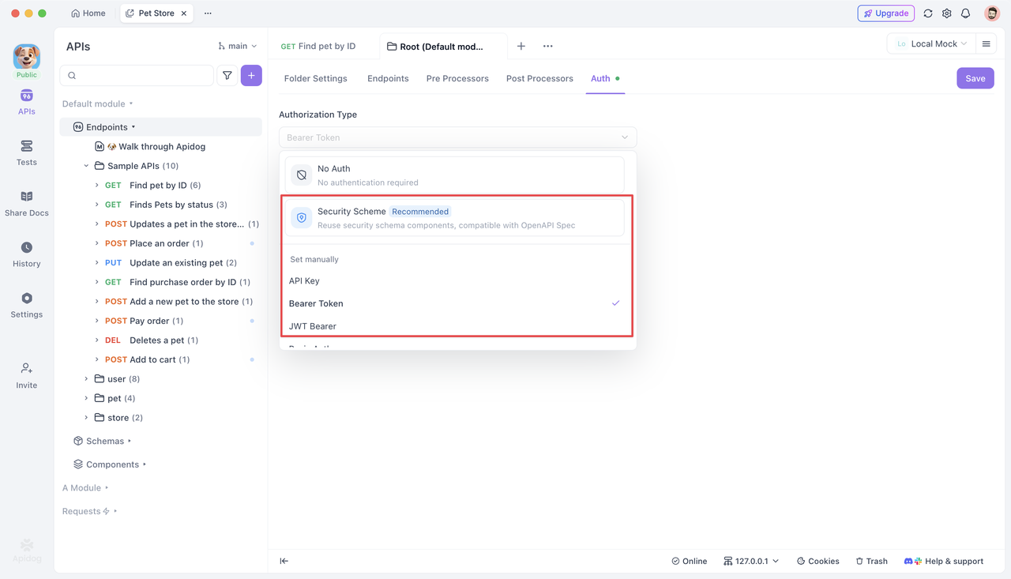Open the Tests section in sidebar
Screen dimensions: 1011x579
[26, 152]
